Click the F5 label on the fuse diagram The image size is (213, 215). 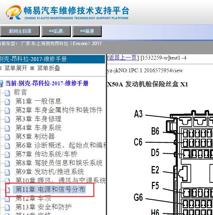pos(155,185)
